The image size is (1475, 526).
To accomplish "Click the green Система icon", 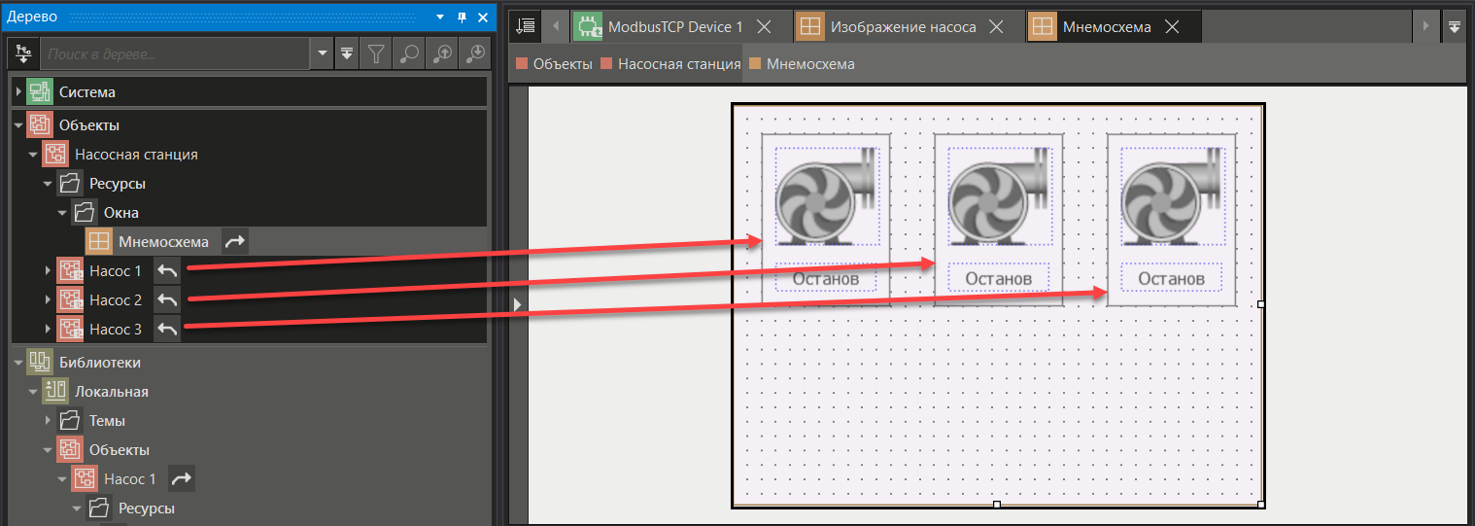I will pos(39,92).
